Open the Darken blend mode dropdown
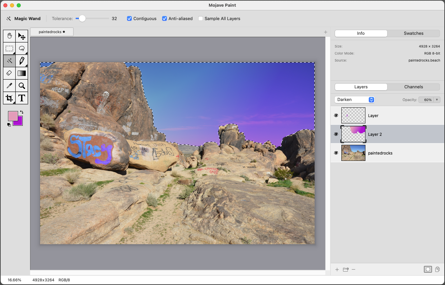445x285 pixels. 354,100
